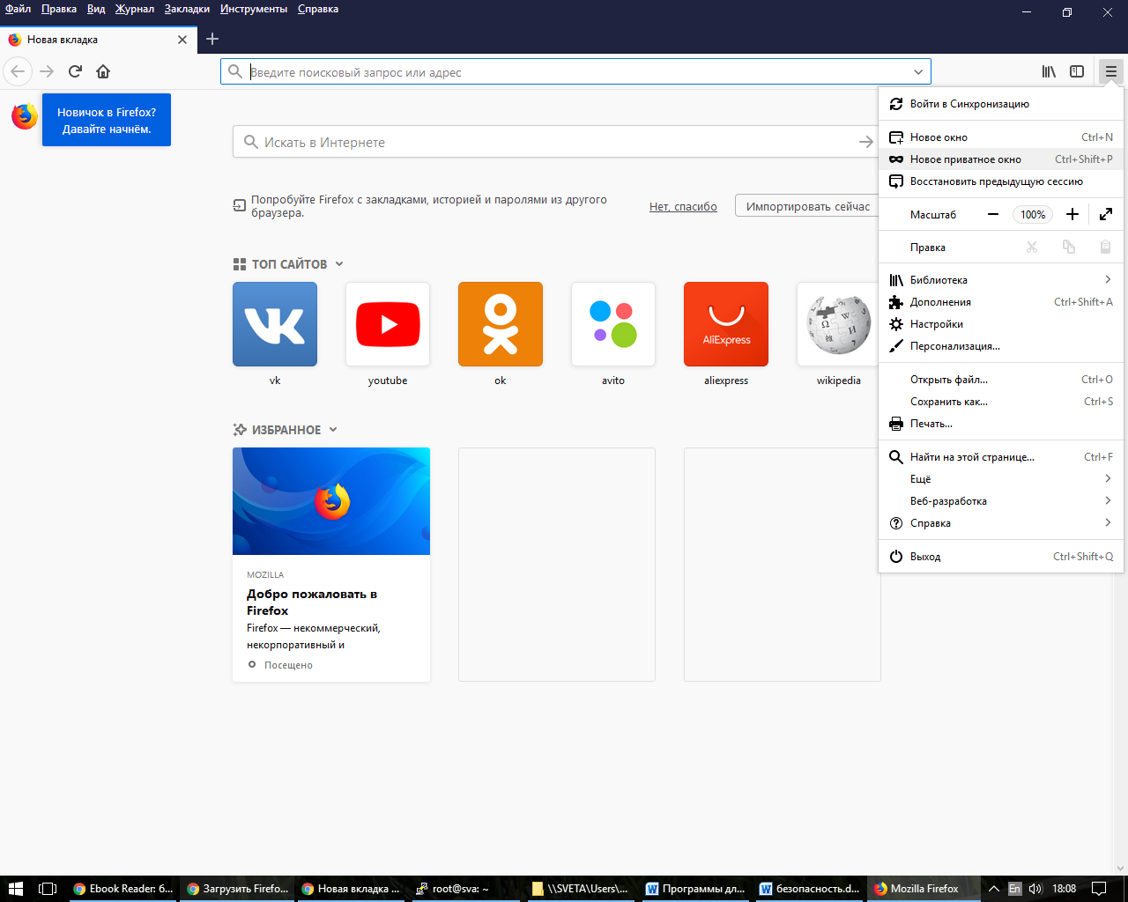The image size is (1128, 902).
Task: Click the Forward navigation arrow
Action: coord(47,71)
